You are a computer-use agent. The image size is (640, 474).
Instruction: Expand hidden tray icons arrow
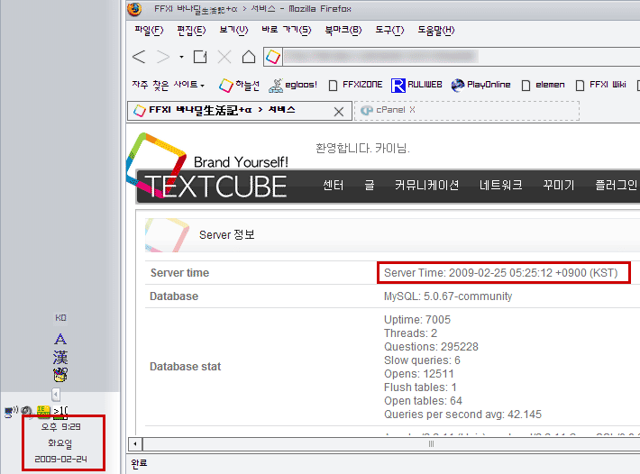56,395
